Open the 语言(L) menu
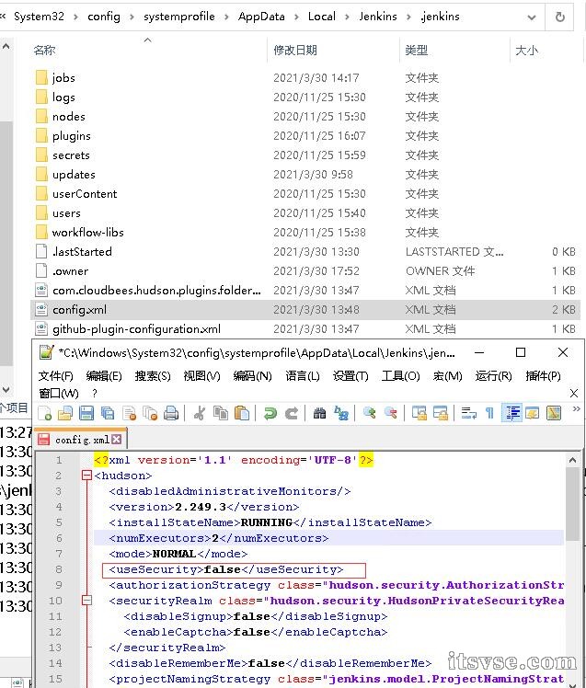The width and height of the screenshot is (586, 688). (303, 376)
